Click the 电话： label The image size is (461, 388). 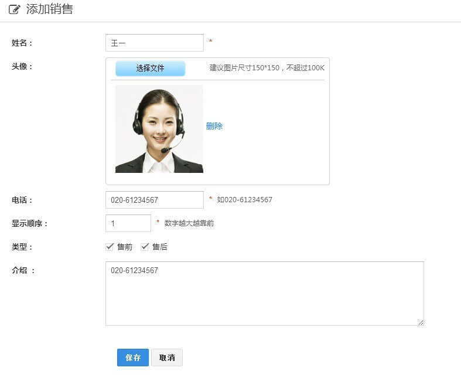22,200
